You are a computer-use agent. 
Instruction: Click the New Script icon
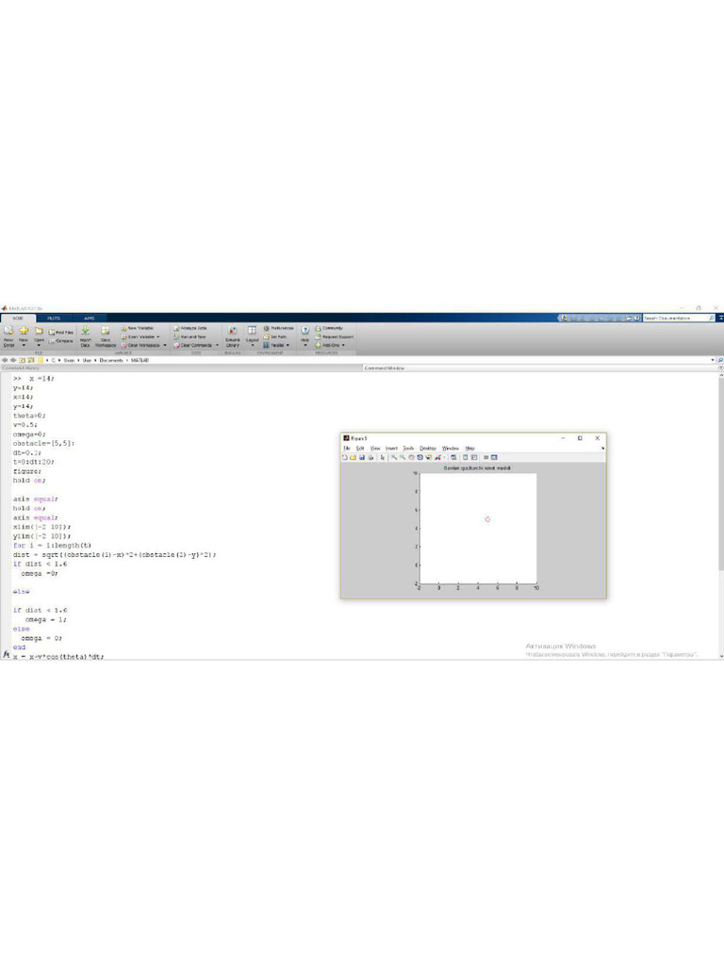[8, 331]
